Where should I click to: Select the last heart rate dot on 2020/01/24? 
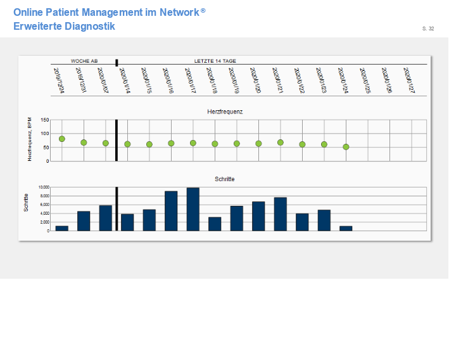coord(346,147)
